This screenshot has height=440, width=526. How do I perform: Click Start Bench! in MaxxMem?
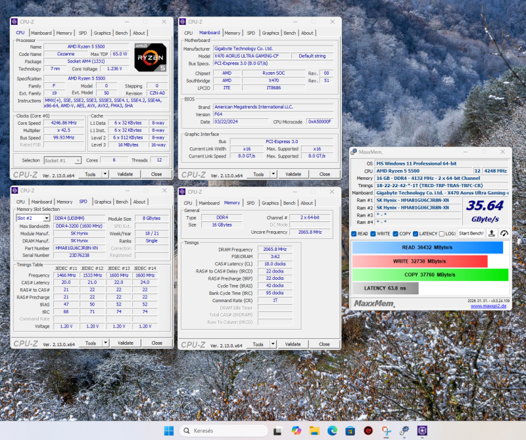[x=471, y=233]
